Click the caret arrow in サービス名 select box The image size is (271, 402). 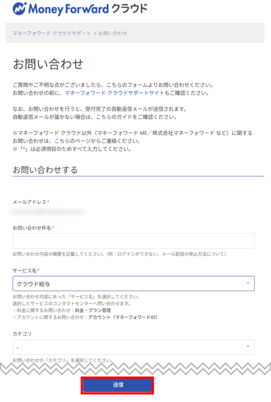point(248,283)
